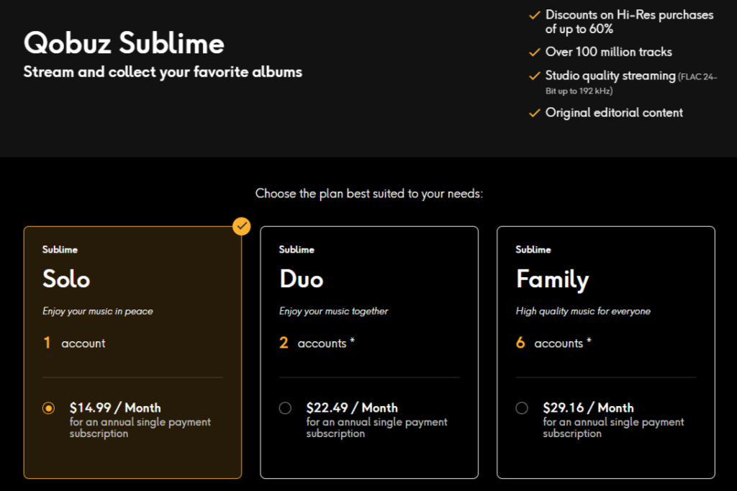Click 'Over 100 million tracks' feature text
Image resolution: width=737 pixels, height=491 pixels.
609,53
